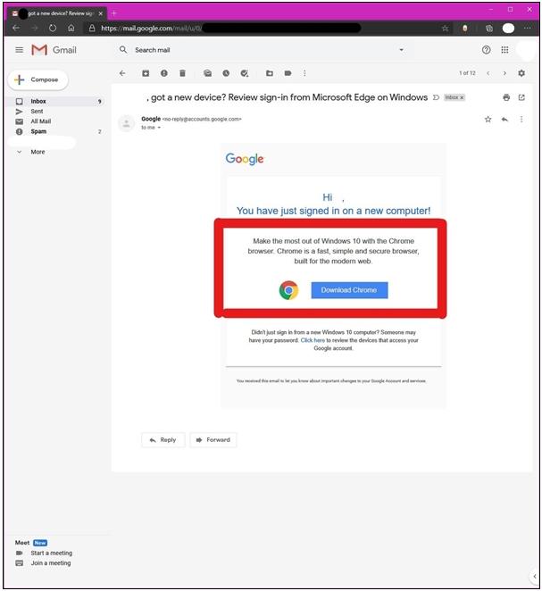Image resolution: width=542 pixels, height=591 pixels.
Task: Open search options dropdown arrow
Action: point(402,50)
